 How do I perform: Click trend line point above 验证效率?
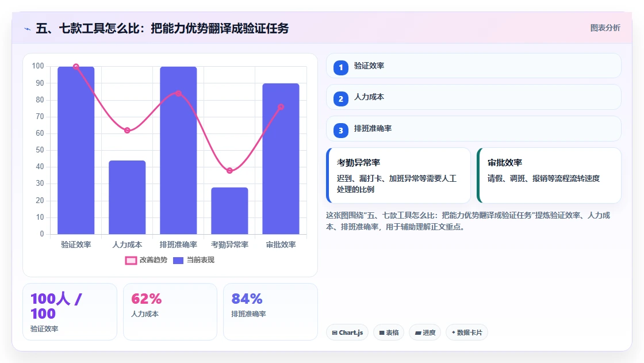pos(76,67)
